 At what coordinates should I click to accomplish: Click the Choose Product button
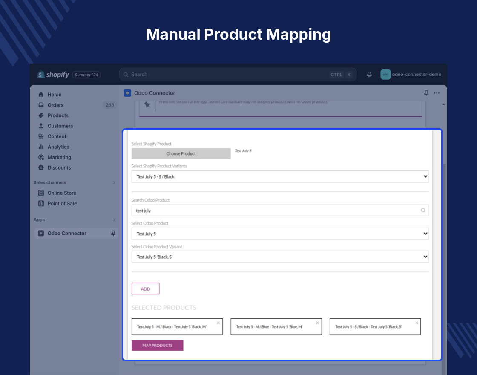pos(181,153)
